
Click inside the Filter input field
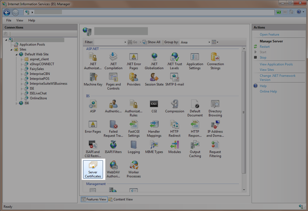108,42
